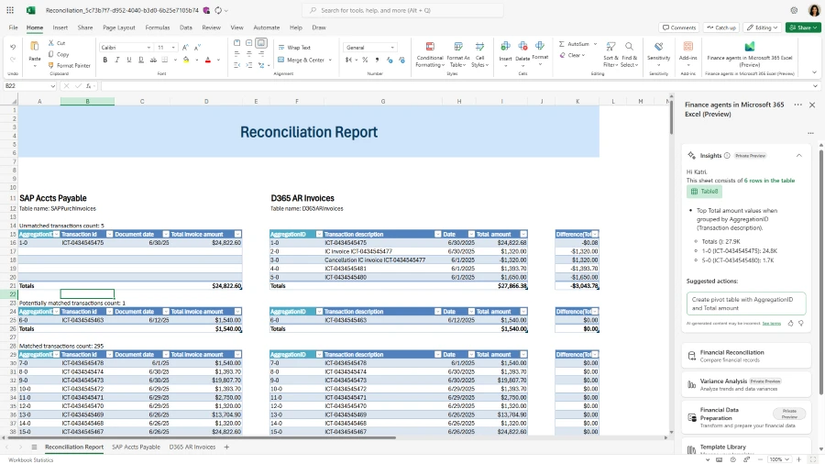Open the Add-ins button
The width and height of the screenshot is (825, 464).
[687, 47]
